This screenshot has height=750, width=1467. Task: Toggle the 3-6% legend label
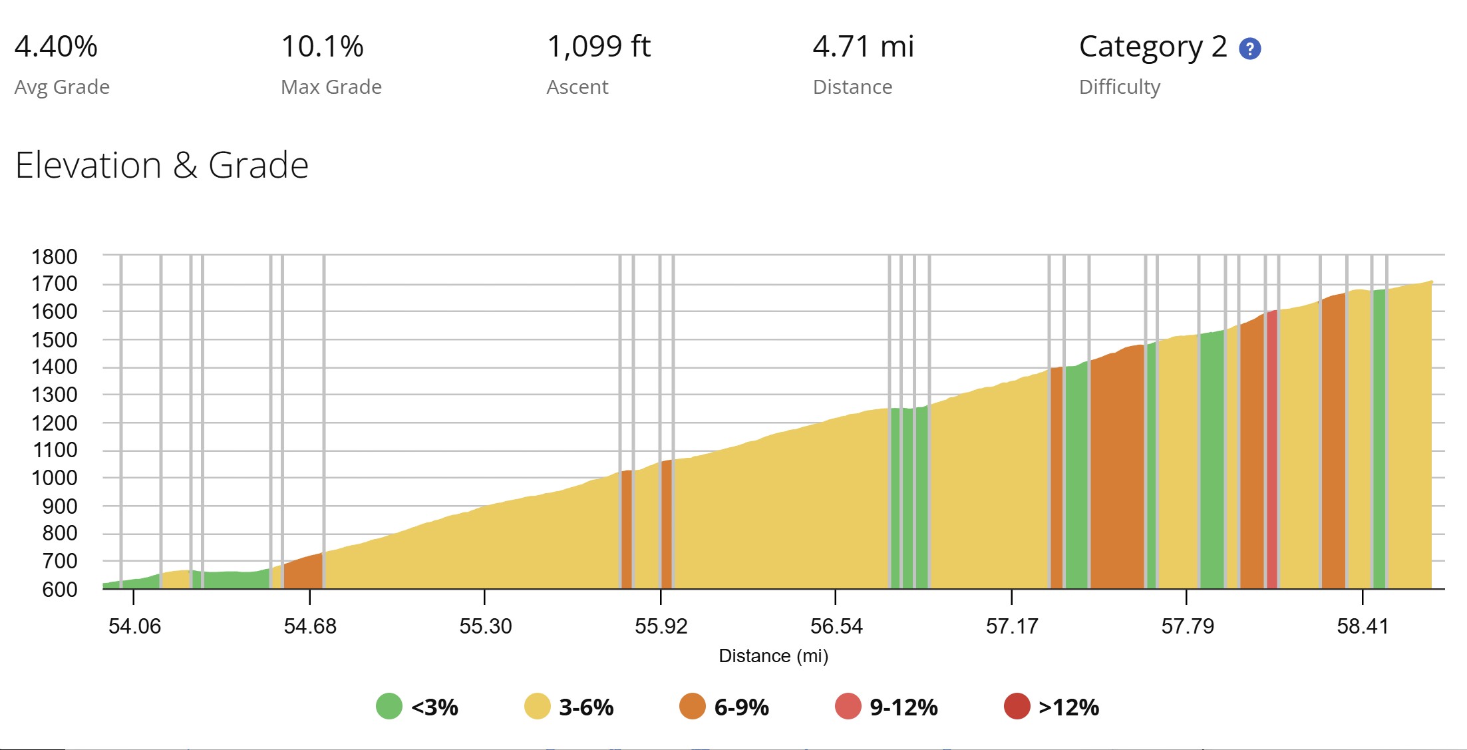coord(586,707)
